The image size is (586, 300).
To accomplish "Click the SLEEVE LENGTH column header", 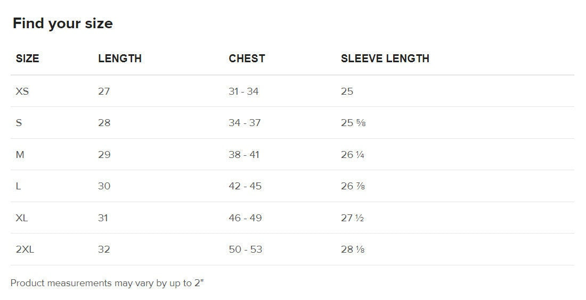I will [385, 59].
